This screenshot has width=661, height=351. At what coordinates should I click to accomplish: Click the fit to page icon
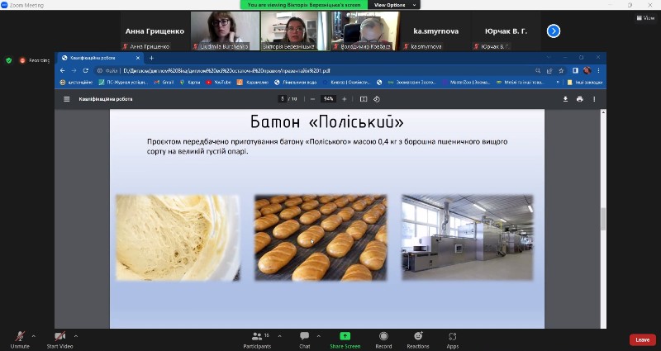coord(364,99)
